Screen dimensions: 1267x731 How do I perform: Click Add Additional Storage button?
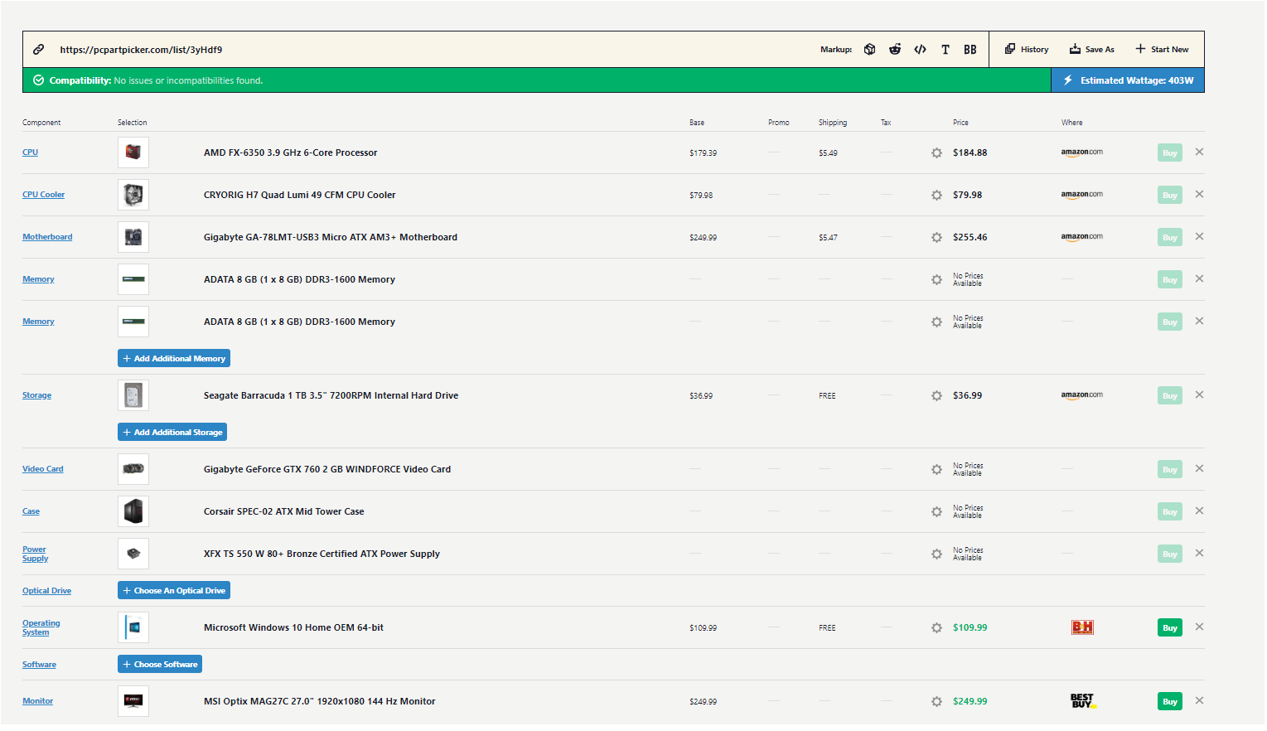pyautogui.click(x=172, y=433)
